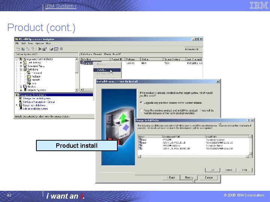Click the tree pane scroll-down arrow
270x202 pixels.
pos(76,90)
